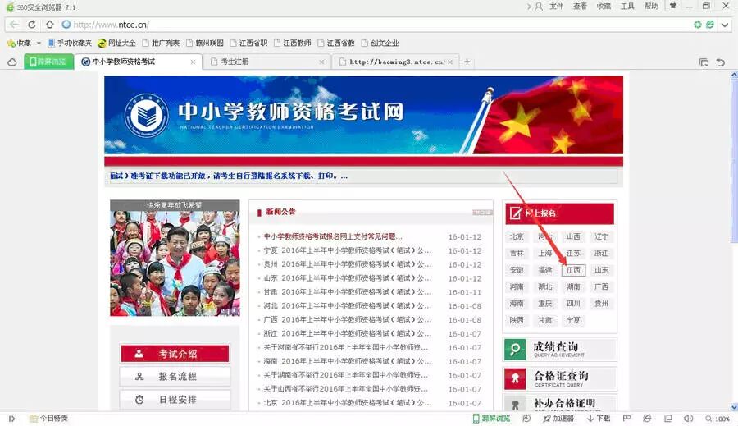Open the 工具 menu
738x426 pixels.
[627, 6]
